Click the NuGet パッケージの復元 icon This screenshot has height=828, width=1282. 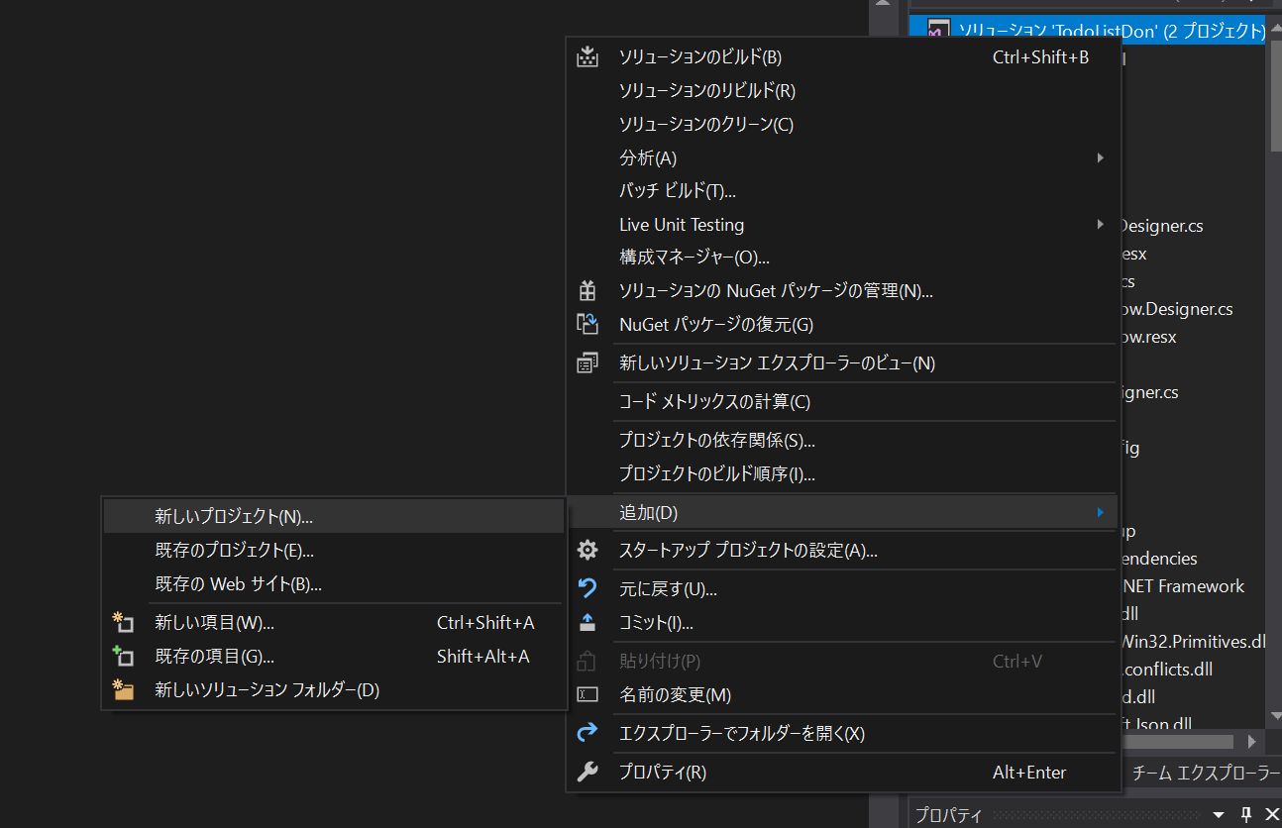point(588,324)
